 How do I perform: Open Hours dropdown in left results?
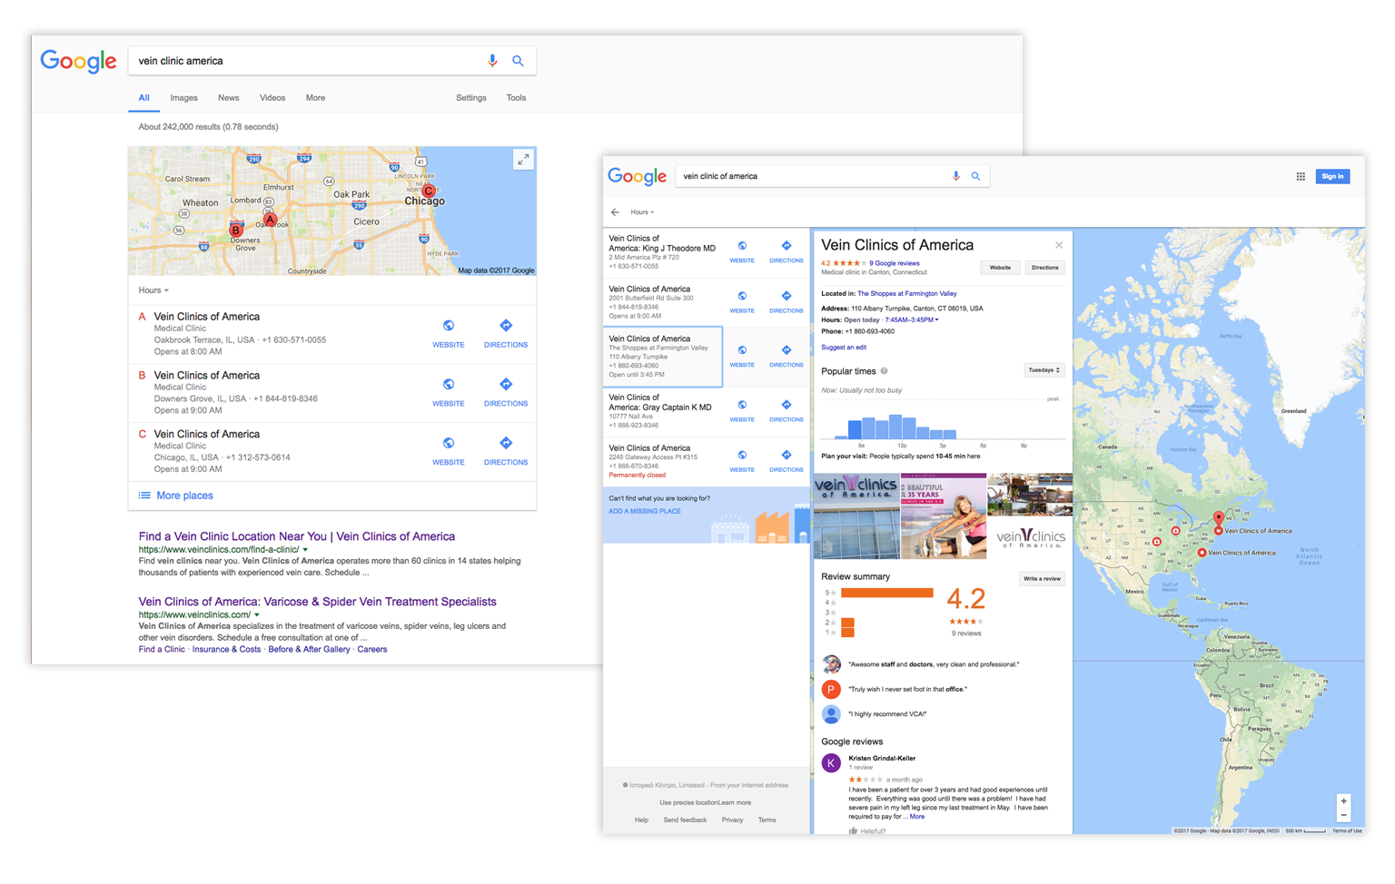[x=153, y=290]
